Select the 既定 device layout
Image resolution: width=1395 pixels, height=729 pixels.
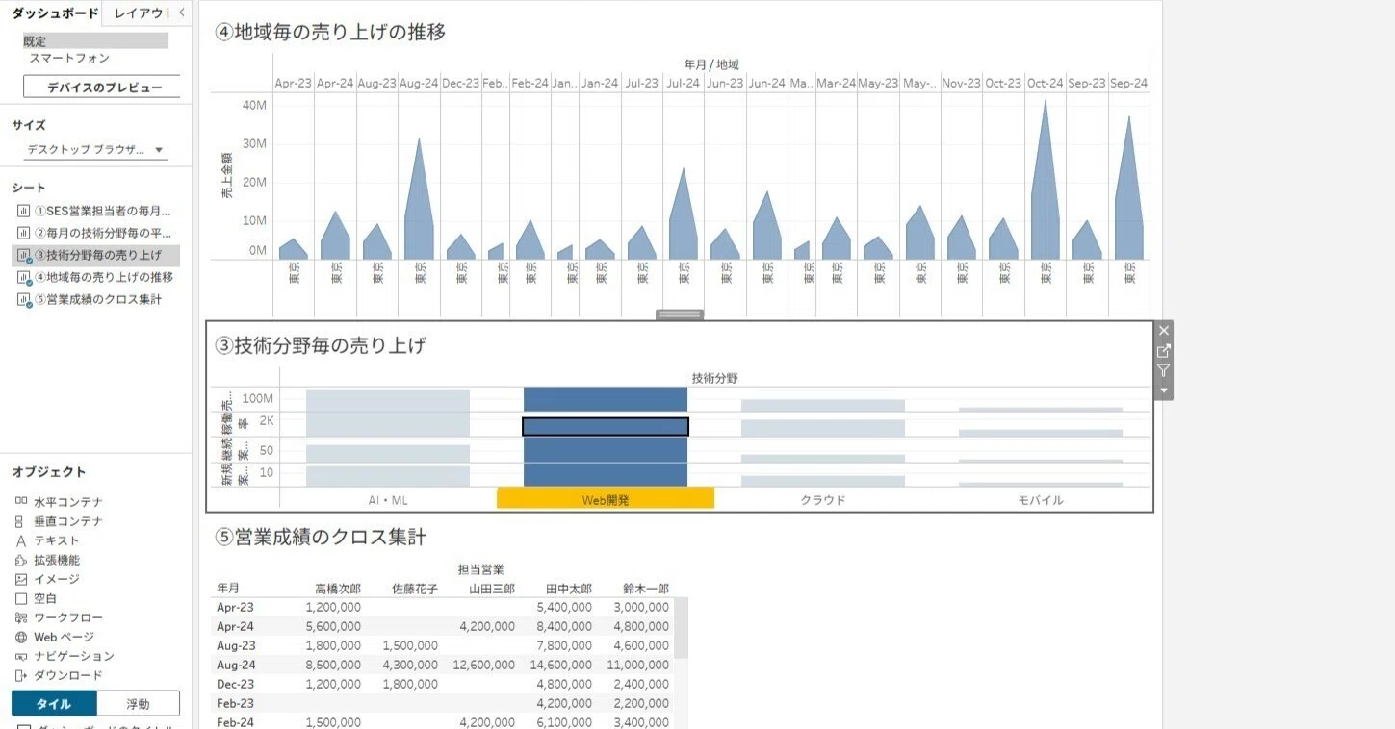(95, 41)
